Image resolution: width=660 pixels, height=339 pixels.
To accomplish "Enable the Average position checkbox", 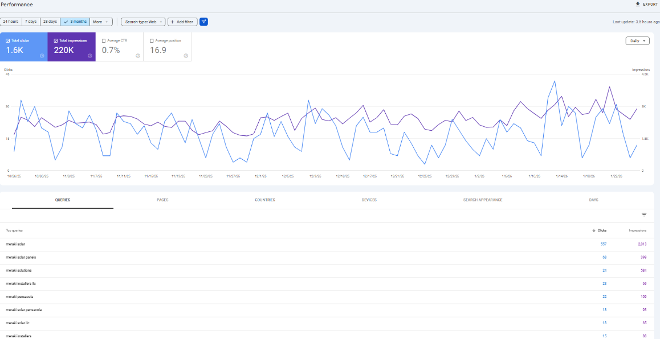I will click(x=152, y=41).
